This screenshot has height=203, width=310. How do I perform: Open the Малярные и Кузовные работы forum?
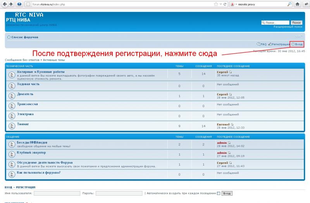coord(41,72)
